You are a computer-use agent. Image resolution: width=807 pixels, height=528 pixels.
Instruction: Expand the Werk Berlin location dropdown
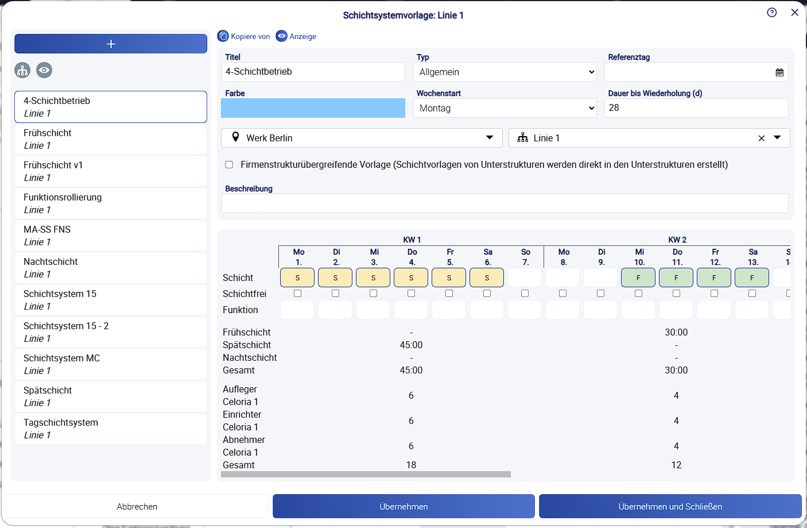tap(490, 137)
